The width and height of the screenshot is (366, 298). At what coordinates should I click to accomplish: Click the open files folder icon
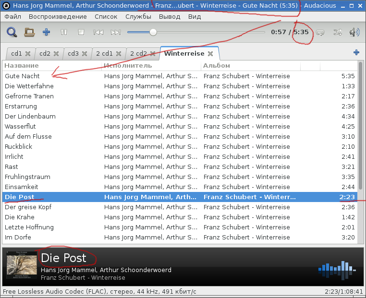29,32
